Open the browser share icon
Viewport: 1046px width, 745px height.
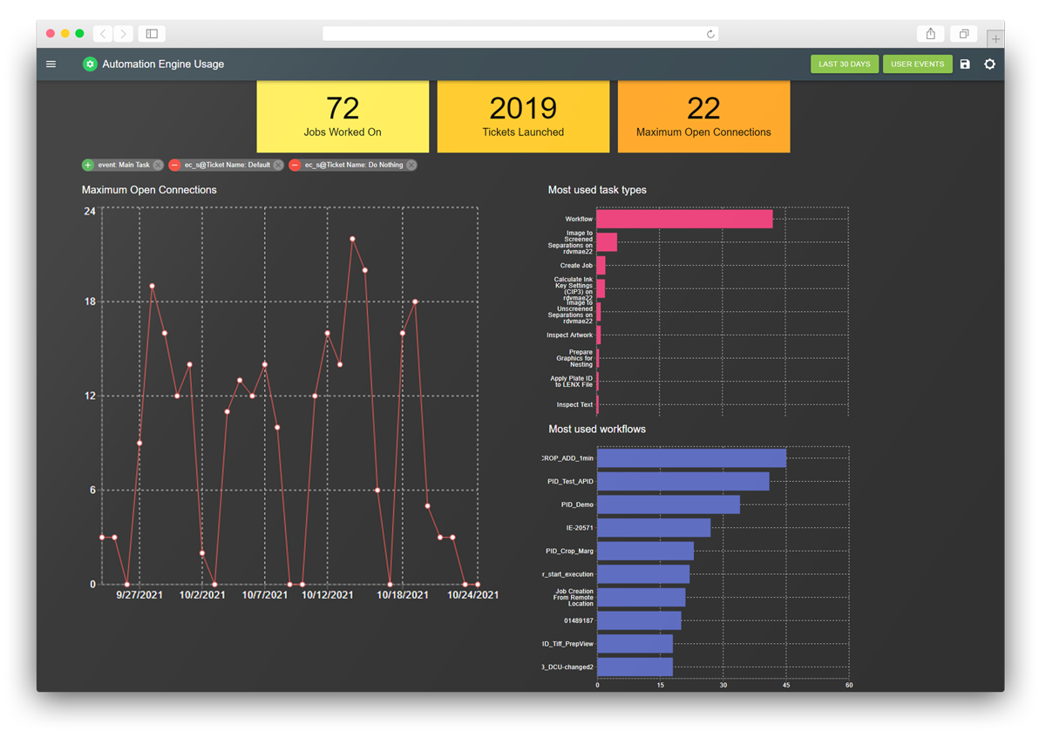[930, 33]
